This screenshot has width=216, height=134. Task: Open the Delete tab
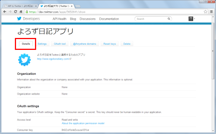(127, 44)
